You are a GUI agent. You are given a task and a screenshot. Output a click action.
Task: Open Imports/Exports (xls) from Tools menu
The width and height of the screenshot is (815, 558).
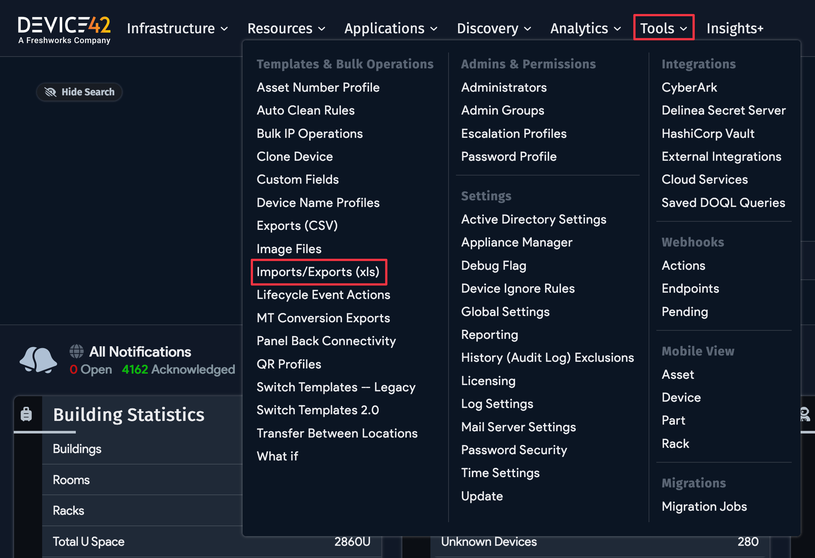[318, 272]
